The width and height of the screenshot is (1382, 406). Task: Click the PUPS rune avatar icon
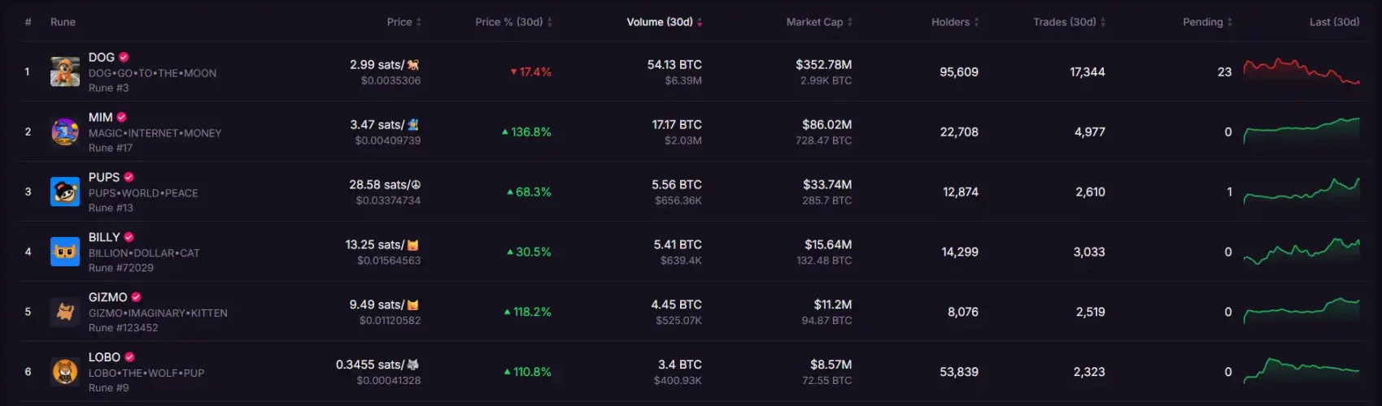point(65,192)
